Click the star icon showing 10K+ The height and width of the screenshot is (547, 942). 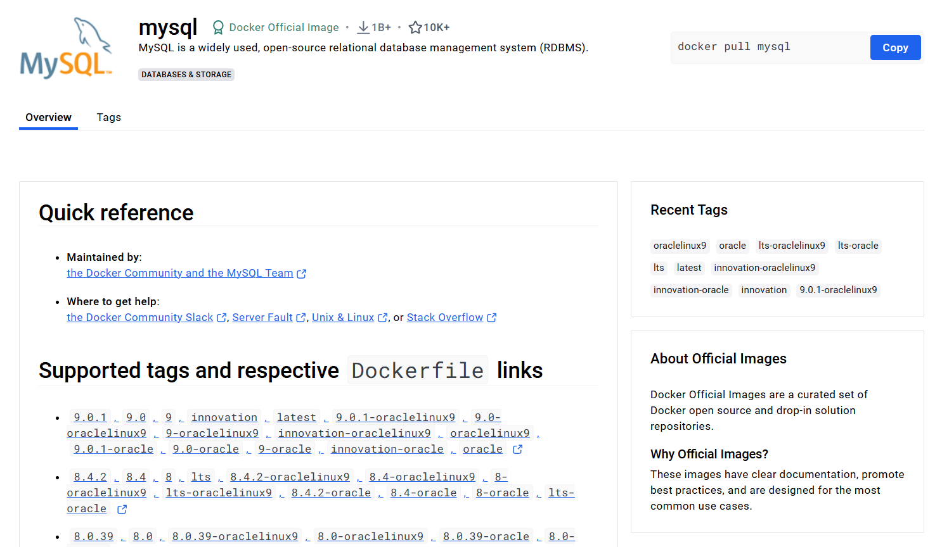tap(415, 27)
